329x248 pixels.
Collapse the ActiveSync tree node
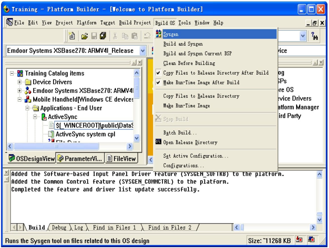pos(35,117)
